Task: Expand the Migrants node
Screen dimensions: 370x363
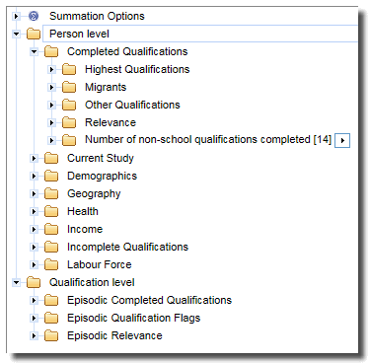Action: [51, 87]
